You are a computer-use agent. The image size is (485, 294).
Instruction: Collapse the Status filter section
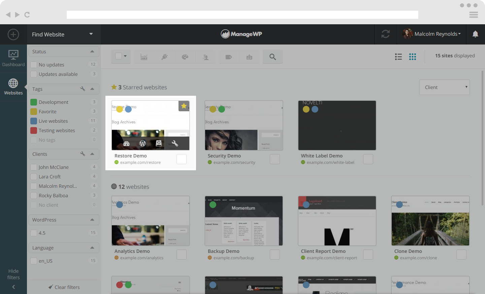(92, 52)
